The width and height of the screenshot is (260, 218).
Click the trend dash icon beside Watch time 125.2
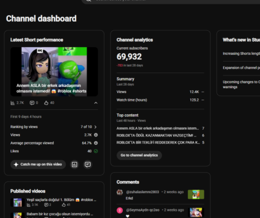[203, 100]
